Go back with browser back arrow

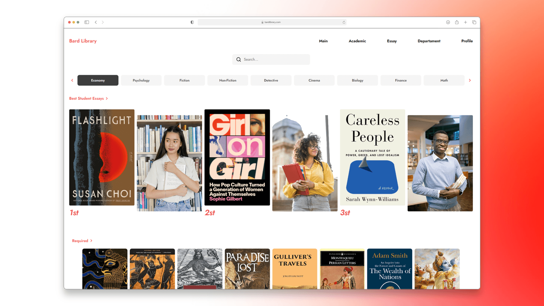[x=96, y=22]
